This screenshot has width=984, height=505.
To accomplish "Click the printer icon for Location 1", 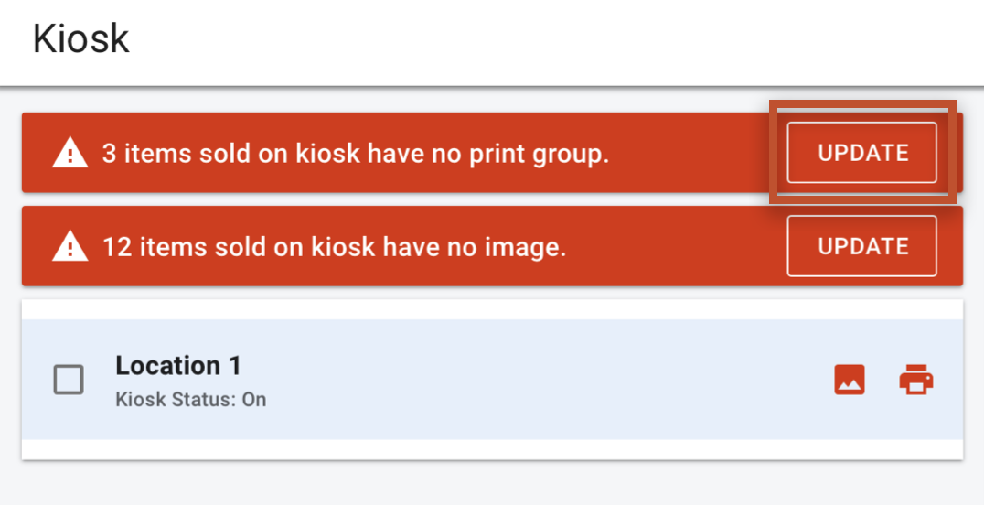I will pos(916,380).
